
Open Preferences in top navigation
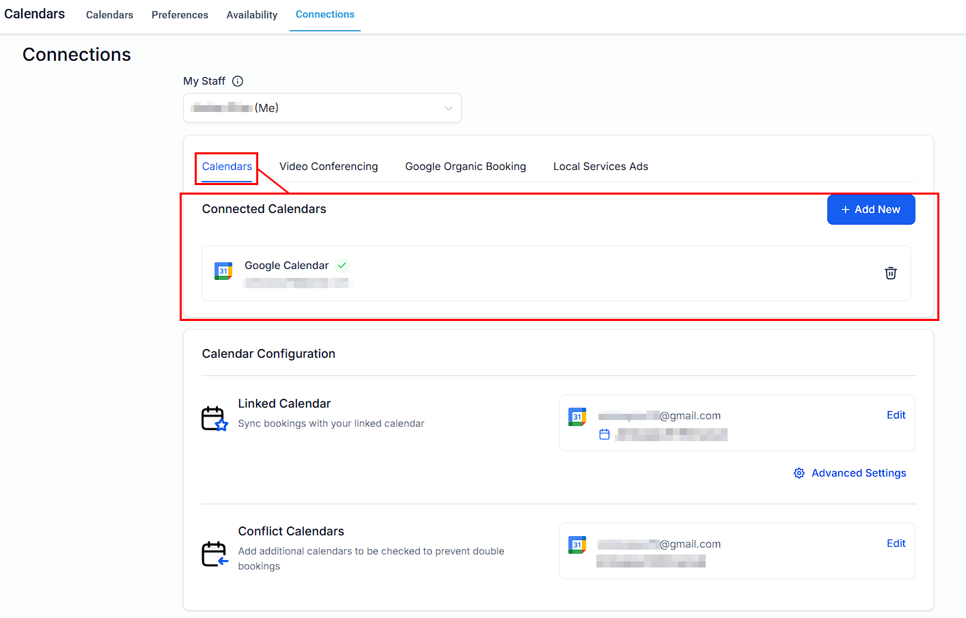tap(180, 15)
